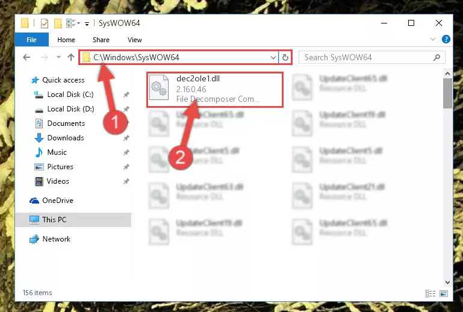Click the pin icon beside Local Disk (C:)

[x=126, y=95]
